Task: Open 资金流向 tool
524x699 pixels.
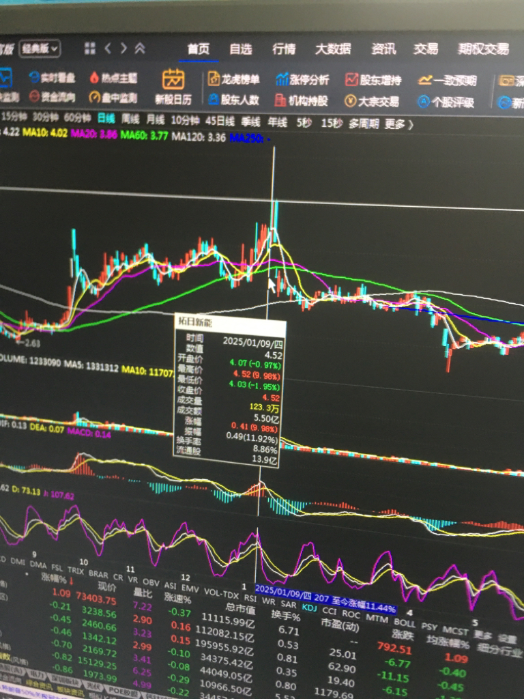Action: pos(52,96)
